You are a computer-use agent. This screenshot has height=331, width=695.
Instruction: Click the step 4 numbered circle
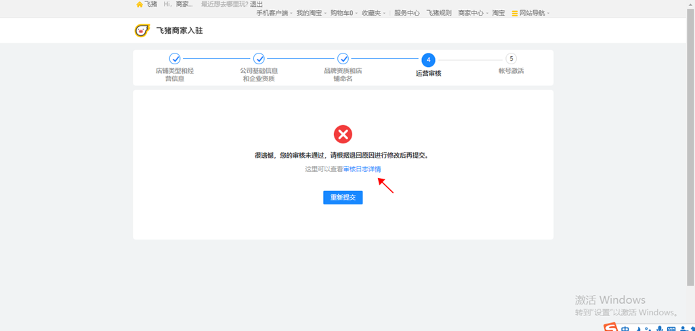[428, 60]
